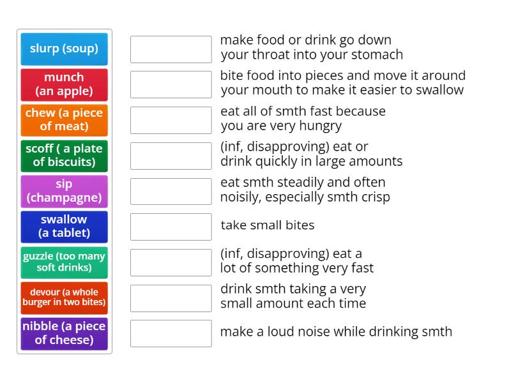Image resolution: width=511 pixels, height=383 pixels.
Task: Click the answer box next to 'take small bites'
Action: [x=170, y=227]
